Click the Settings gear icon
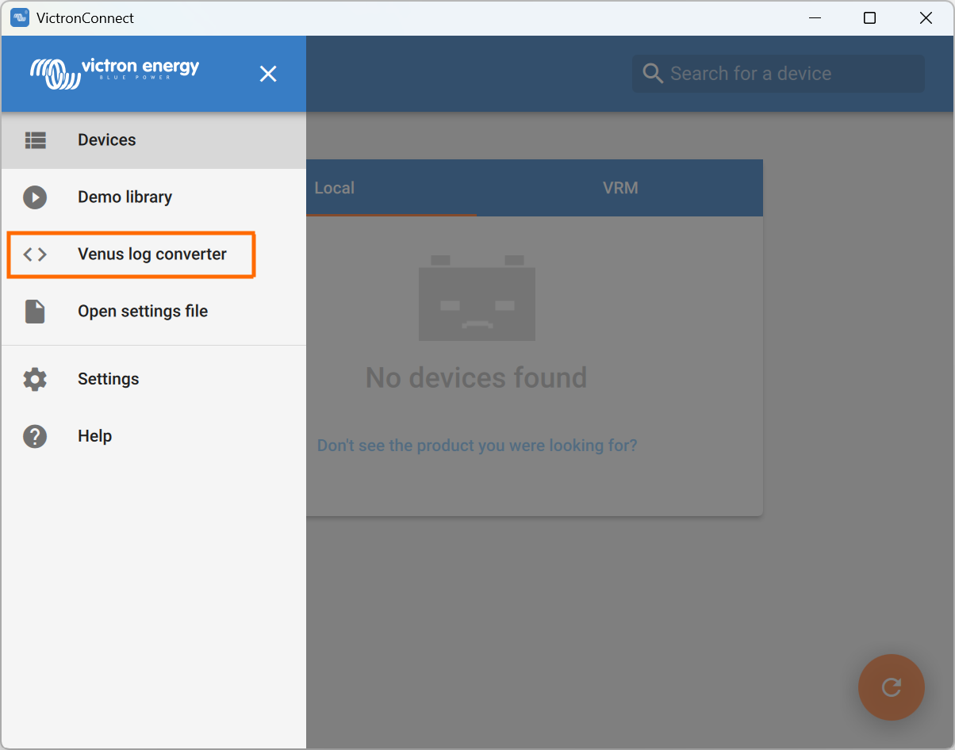Image resolution: width=955 pixels, height=750 pixels. 35,379
